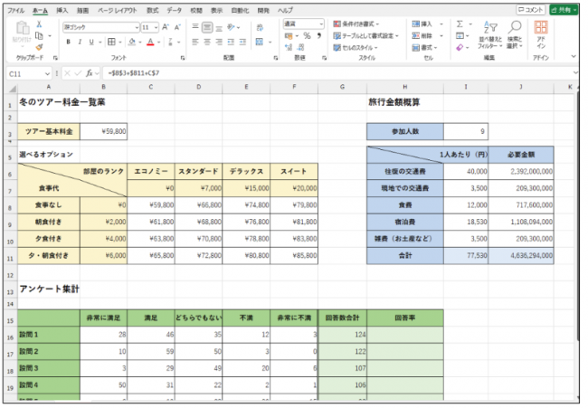The image size is (588, 408).
Task: Apply percent style to the cell
Action: [307, 35]
